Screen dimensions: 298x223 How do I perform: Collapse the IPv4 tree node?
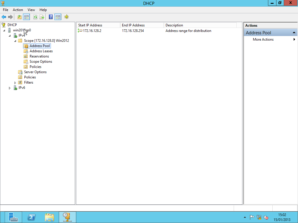point(10,36)
